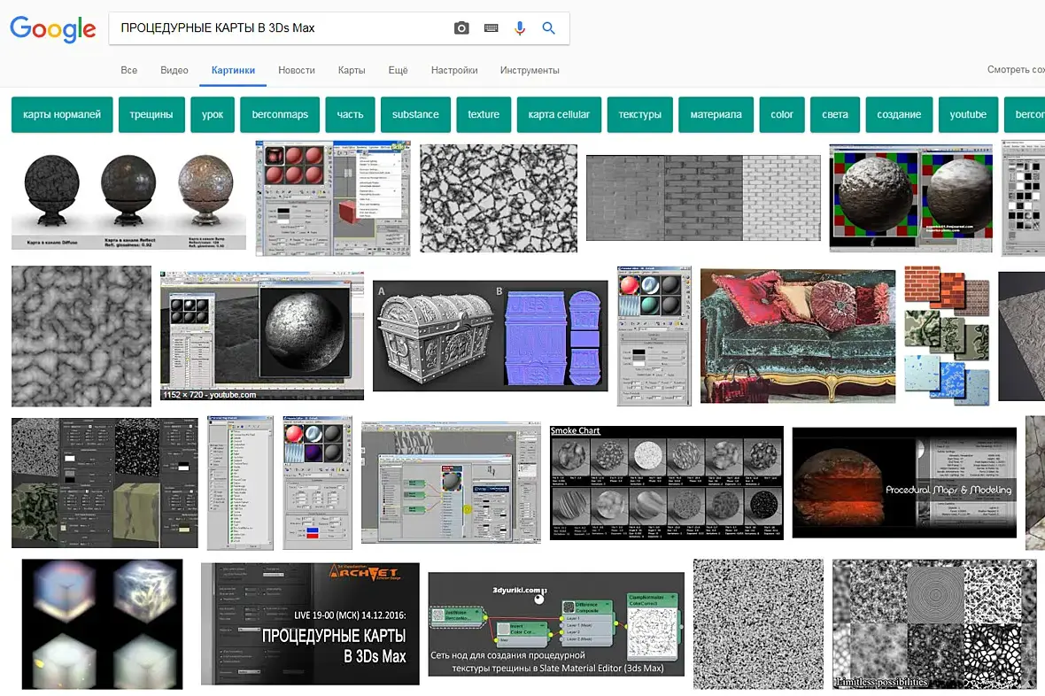1045x696 pixels.
Task: Start voice search with microphone icon
Action: pos(520,28)
